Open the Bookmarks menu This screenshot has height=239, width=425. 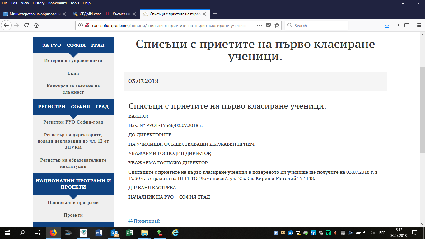[x=57, y=3]
